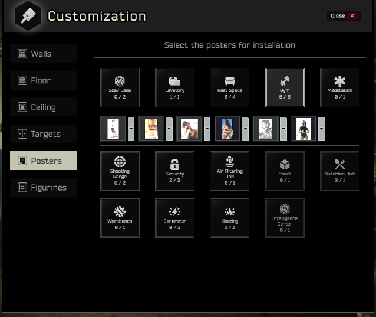The height and width of the screenshot is (317, 376).
Task: Open the Floor customization tab
Action: (44, 80)
